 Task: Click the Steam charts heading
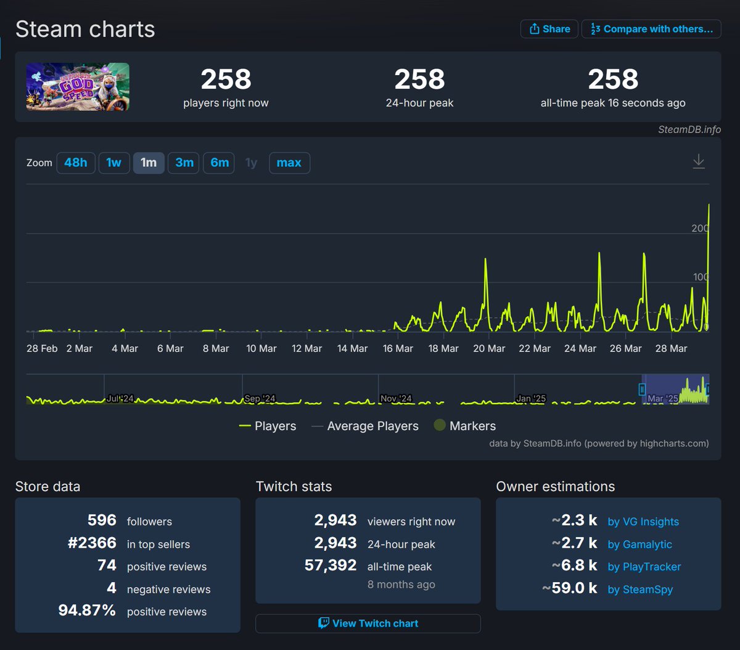click(x=85, y=29)
